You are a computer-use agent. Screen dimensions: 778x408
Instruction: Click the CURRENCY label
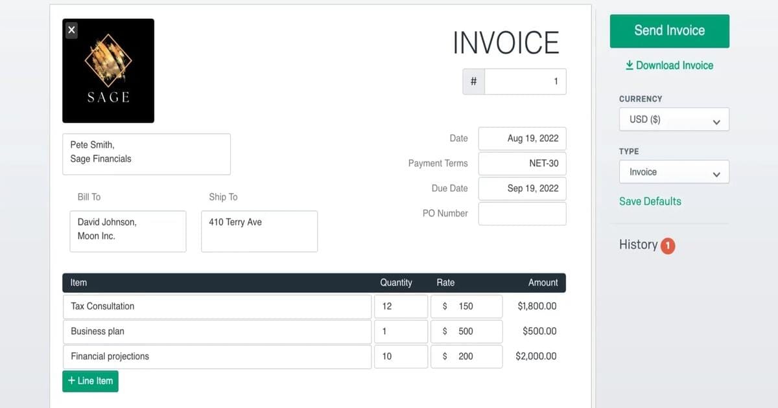[x=641, y=99]
